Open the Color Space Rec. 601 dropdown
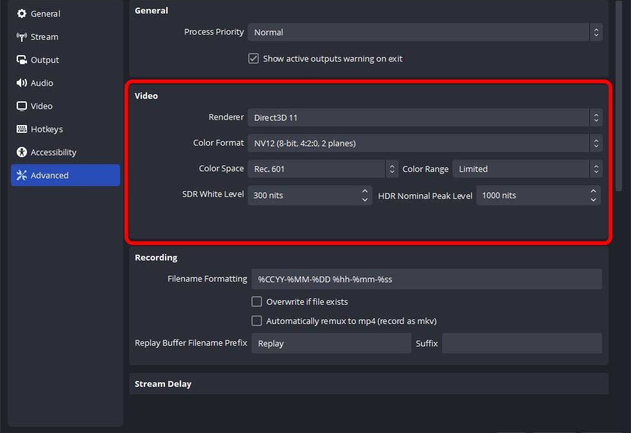Screen dimensions: 631x433 (322, 169)
